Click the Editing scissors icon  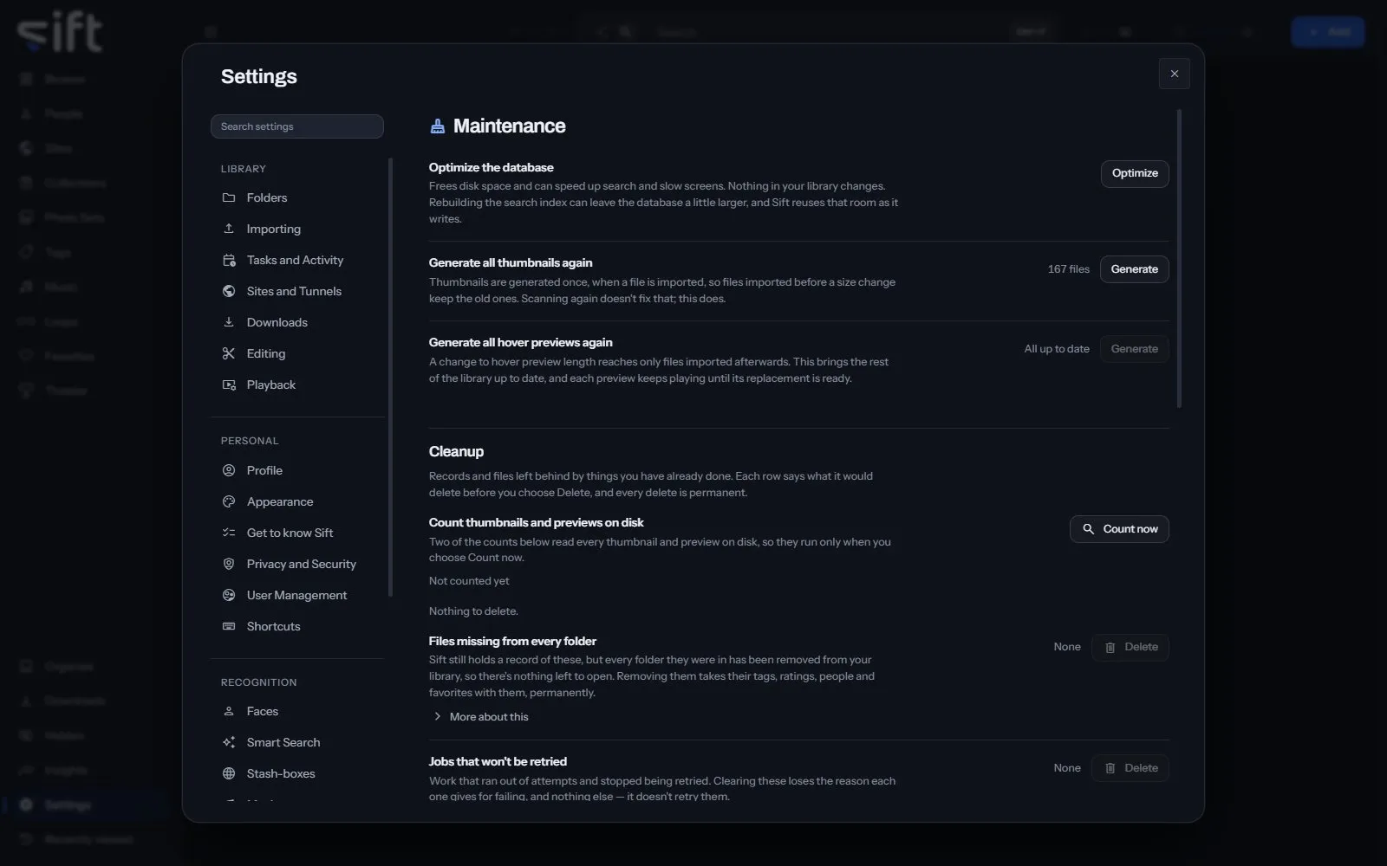[x=229, y=353]
